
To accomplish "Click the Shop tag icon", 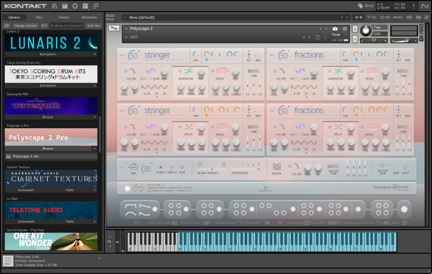I will [361, 6].
